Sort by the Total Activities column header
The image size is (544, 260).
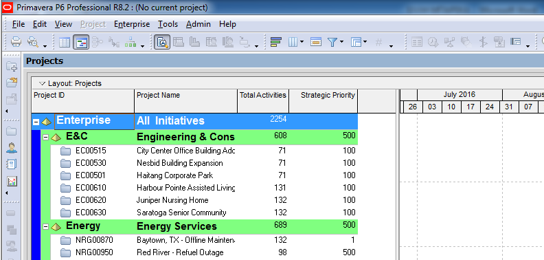tap(263, 101)
